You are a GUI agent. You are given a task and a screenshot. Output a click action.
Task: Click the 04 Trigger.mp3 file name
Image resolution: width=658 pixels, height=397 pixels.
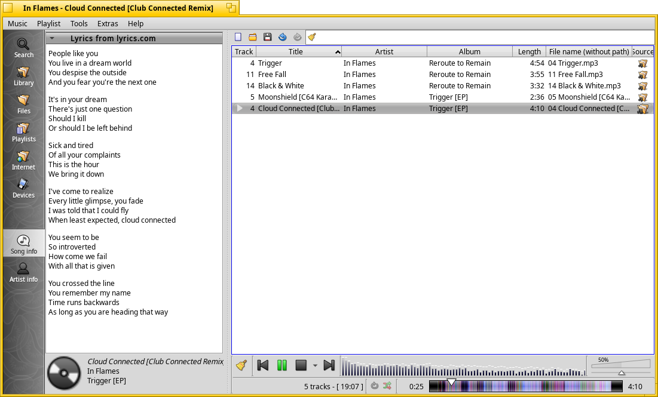tap(573, 63)
